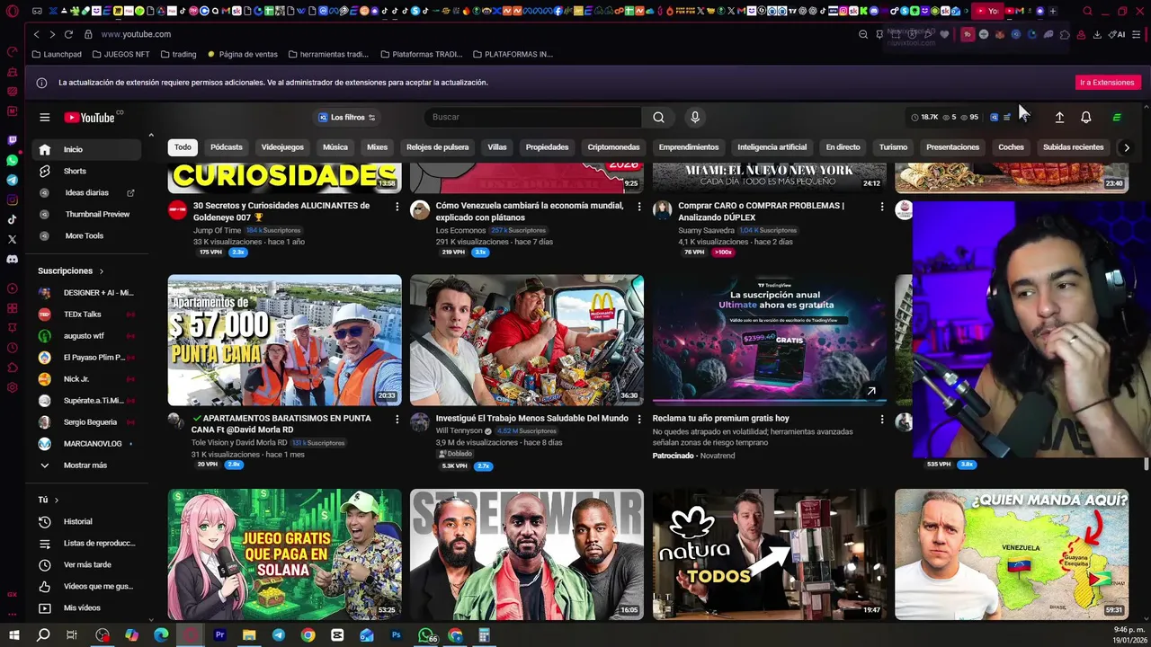Image resolution: width=1151 pixels, height=647 pixels.
Task: Open Windows Start menu
Action: click(x=13, y=635)
